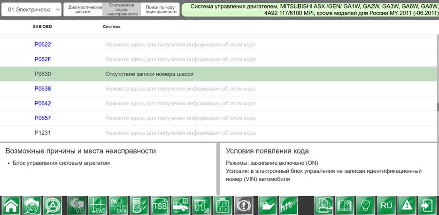Click the SAE/OBD column header
Viewport: 439px width, 215px height.
[x=42, y=27]
